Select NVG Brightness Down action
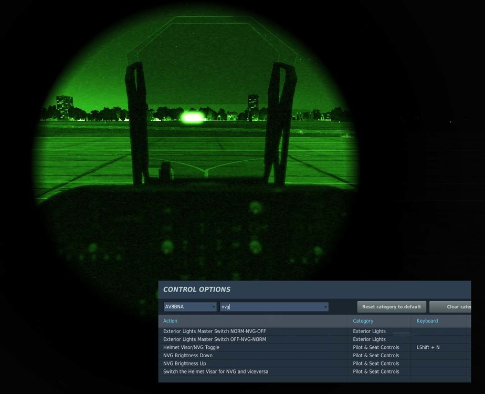Image resolution: width=485 pixels, height=394 pixels. click(x=188, y=355)
